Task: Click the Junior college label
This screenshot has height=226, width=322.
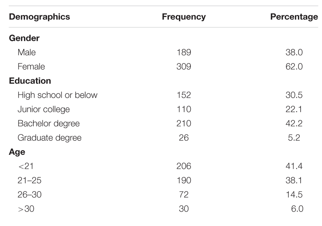Action: pyautogui.click(x=44, y=109)
